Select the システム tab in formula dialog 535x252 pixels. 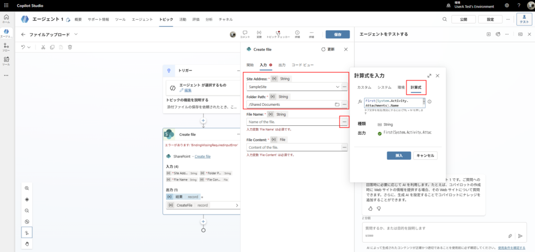coord(385,87)
